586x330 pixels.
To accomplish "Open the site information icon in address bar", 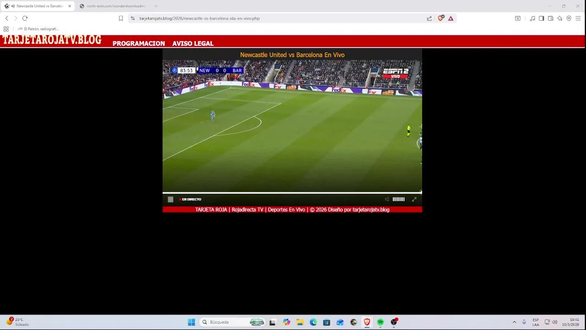I will coord(133,18).
